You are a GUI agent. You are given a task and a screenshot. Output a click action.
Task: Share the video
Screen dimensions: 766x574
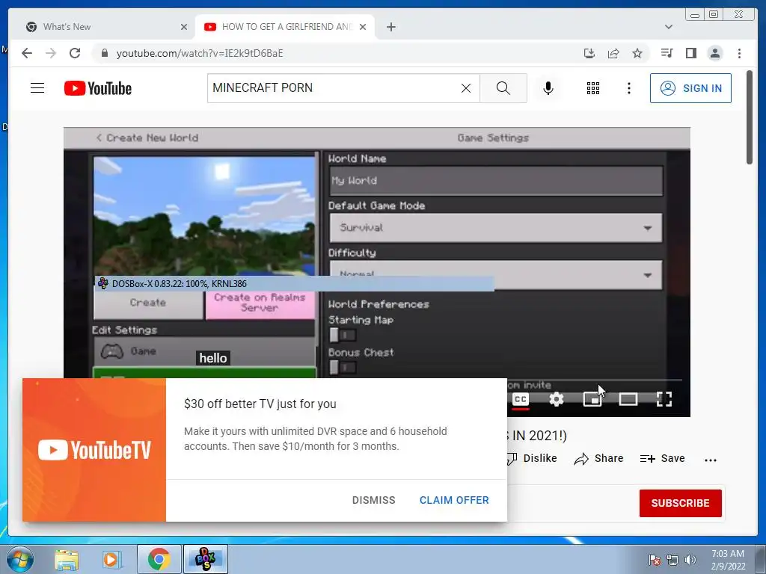599,458
